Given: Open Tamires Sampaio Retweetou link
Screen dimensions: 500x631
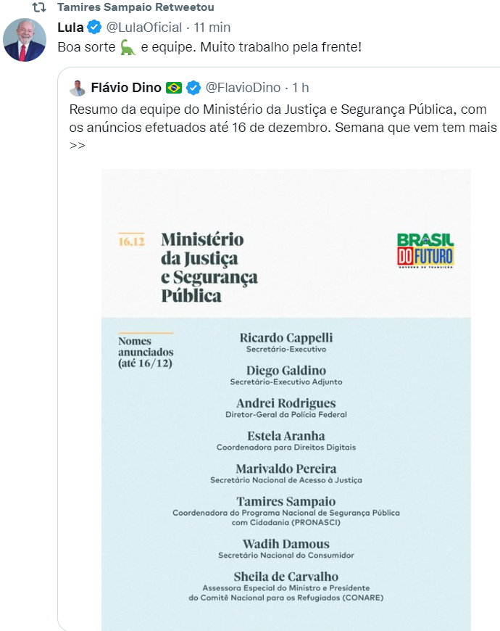Looking at the screenshot, I should 135,7.
